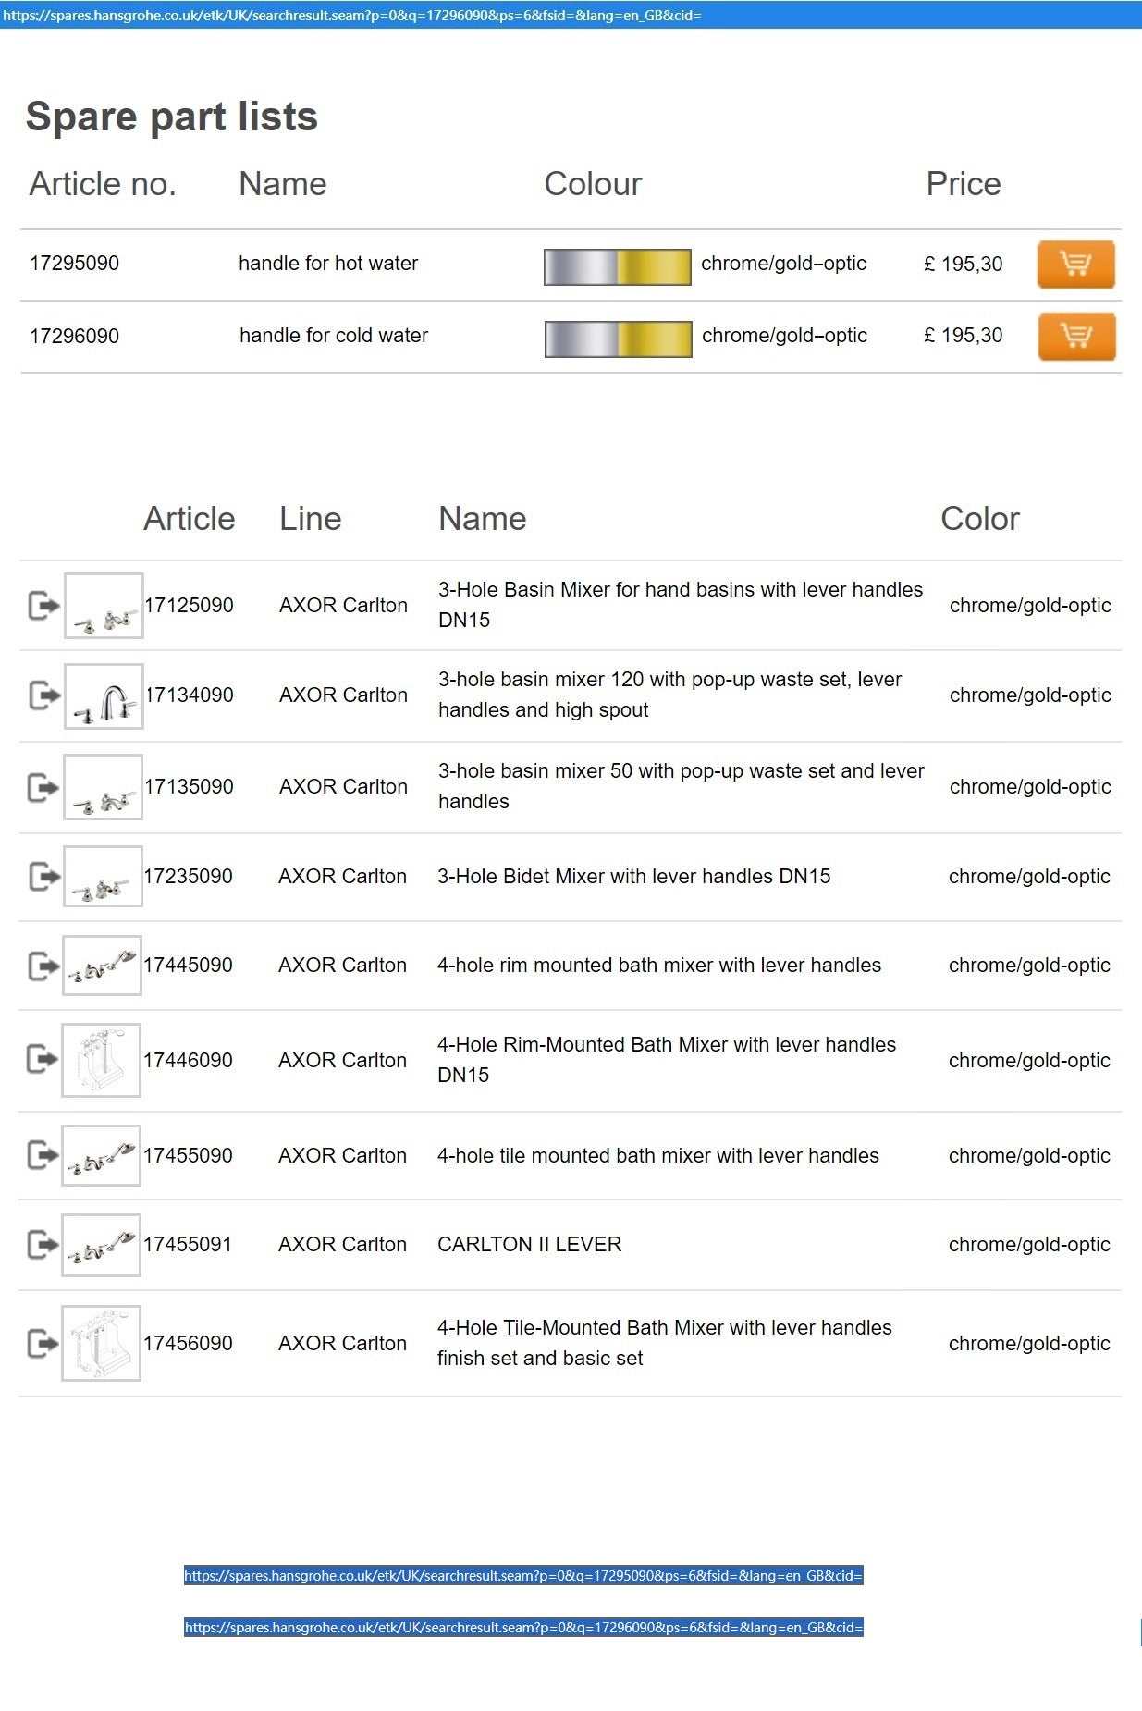Open arrow icon for article 17456090

43,1344
